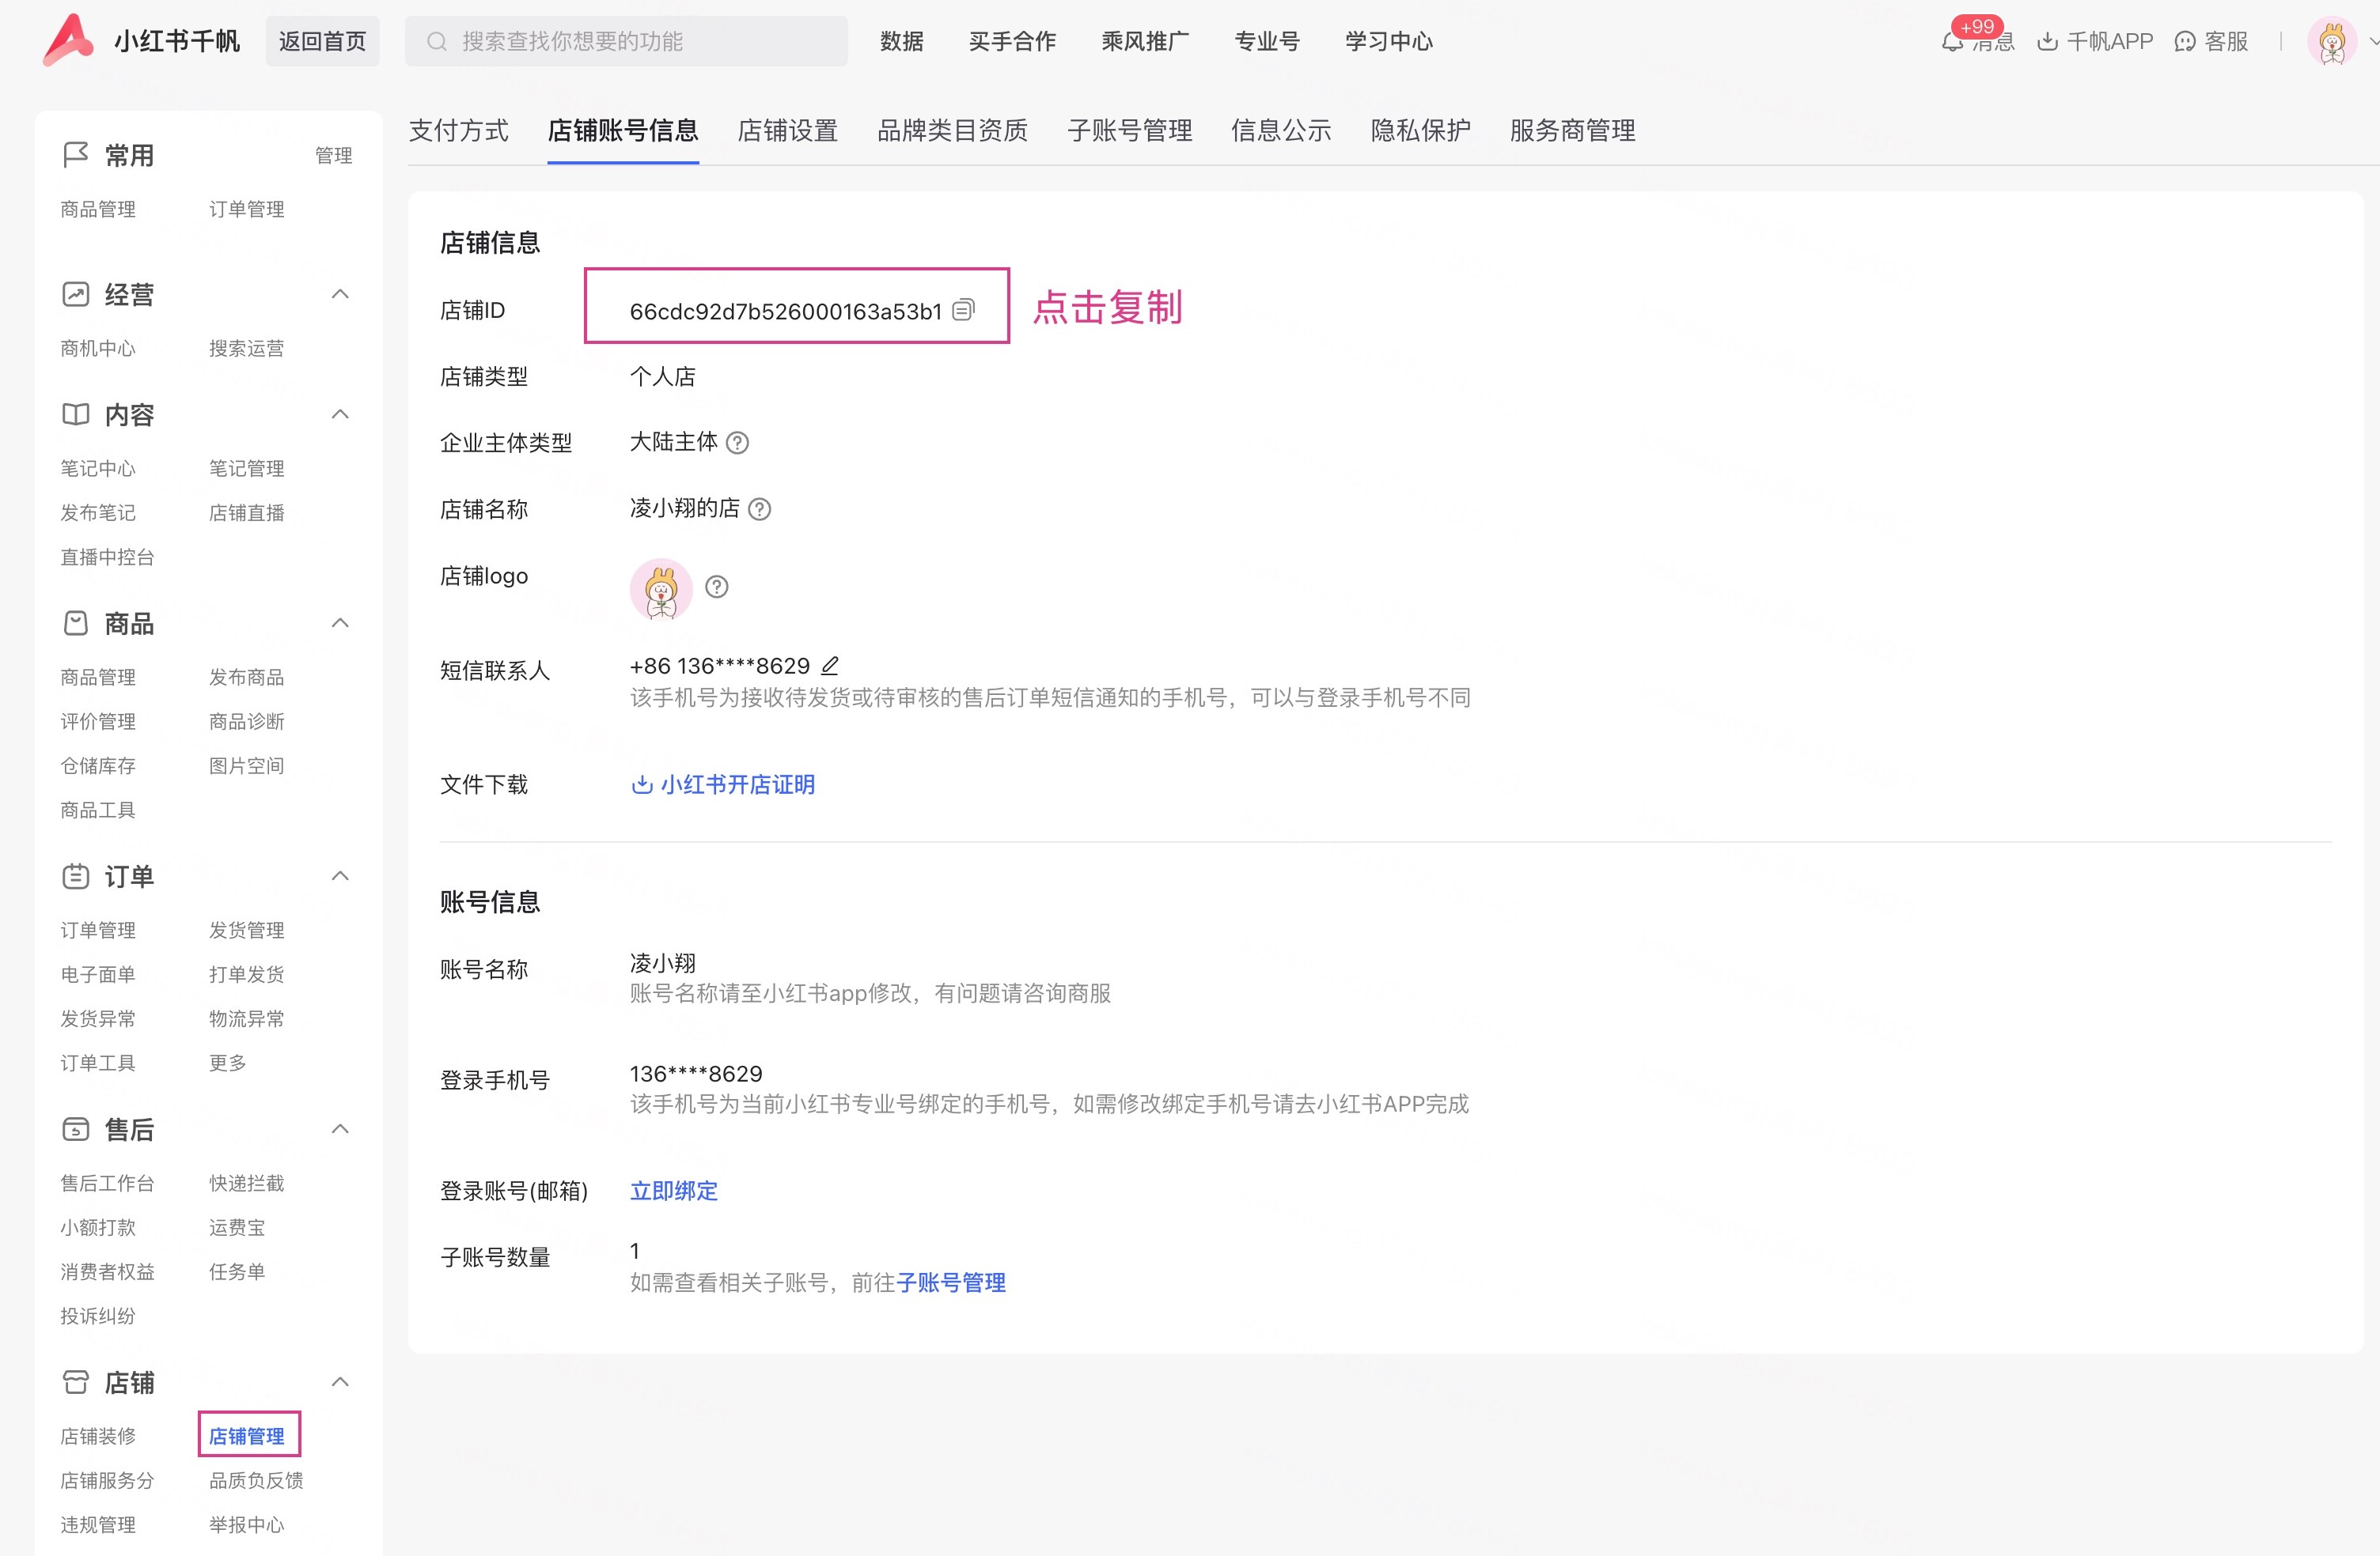Click 管理 next to 常用

point(334,155)
